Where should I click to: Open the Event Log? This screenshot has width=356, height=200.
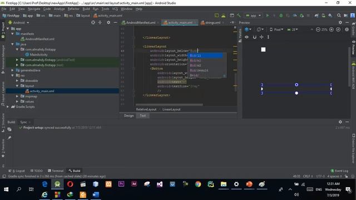point(339,171)
